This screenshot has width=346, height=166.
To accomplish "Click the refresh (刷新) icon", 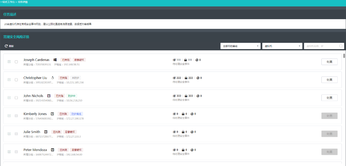I will coord(6,46).
